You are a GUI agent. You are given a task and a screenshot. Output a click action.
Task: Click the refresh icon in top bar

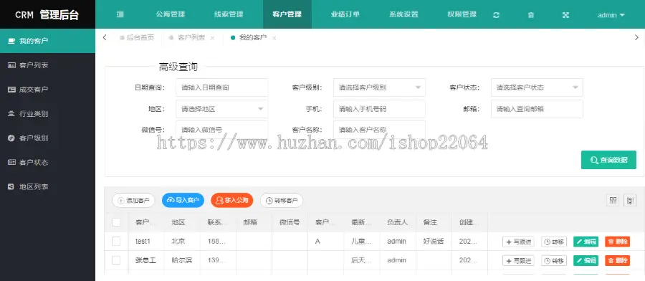(x=496, y=15)
